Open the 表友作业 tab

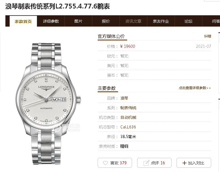(x=161, y=21)
